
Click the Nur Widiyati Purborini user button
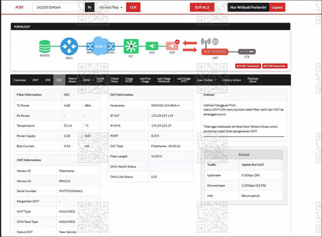point(248,8)
